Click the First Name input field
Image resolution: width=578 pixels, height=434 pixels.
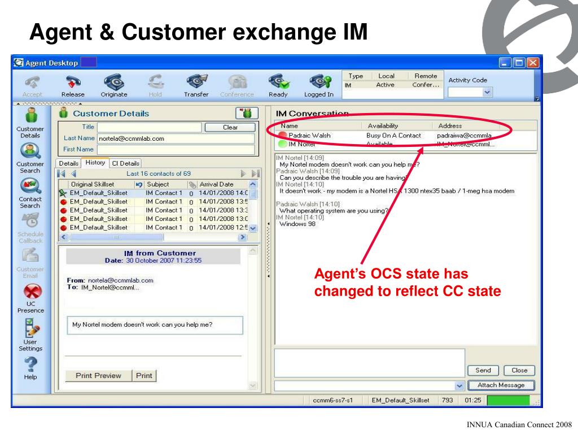tap(176, 149)
